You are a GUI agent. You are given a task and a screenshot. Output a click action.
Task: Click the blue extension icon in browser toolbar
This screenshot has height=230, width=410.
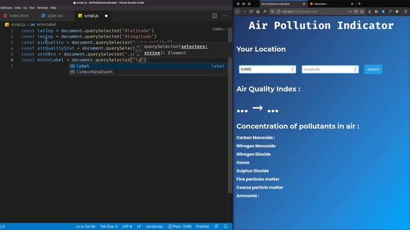pyautogui.click(x=383, y=11)
